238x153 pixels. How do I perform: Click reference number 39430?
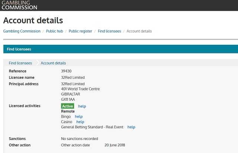coord(66,71)
